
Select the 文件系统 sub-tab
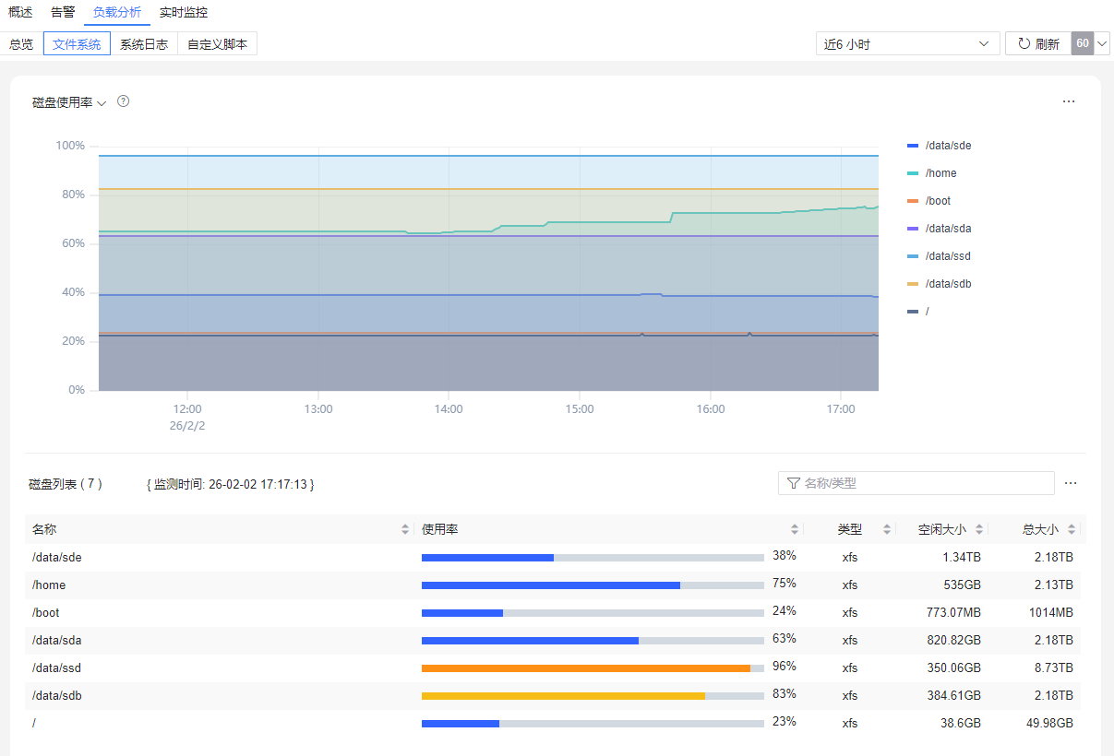77,43
